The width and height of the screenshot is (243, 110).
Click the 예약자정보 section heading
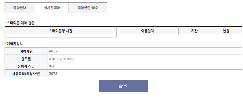pos(14,44)
